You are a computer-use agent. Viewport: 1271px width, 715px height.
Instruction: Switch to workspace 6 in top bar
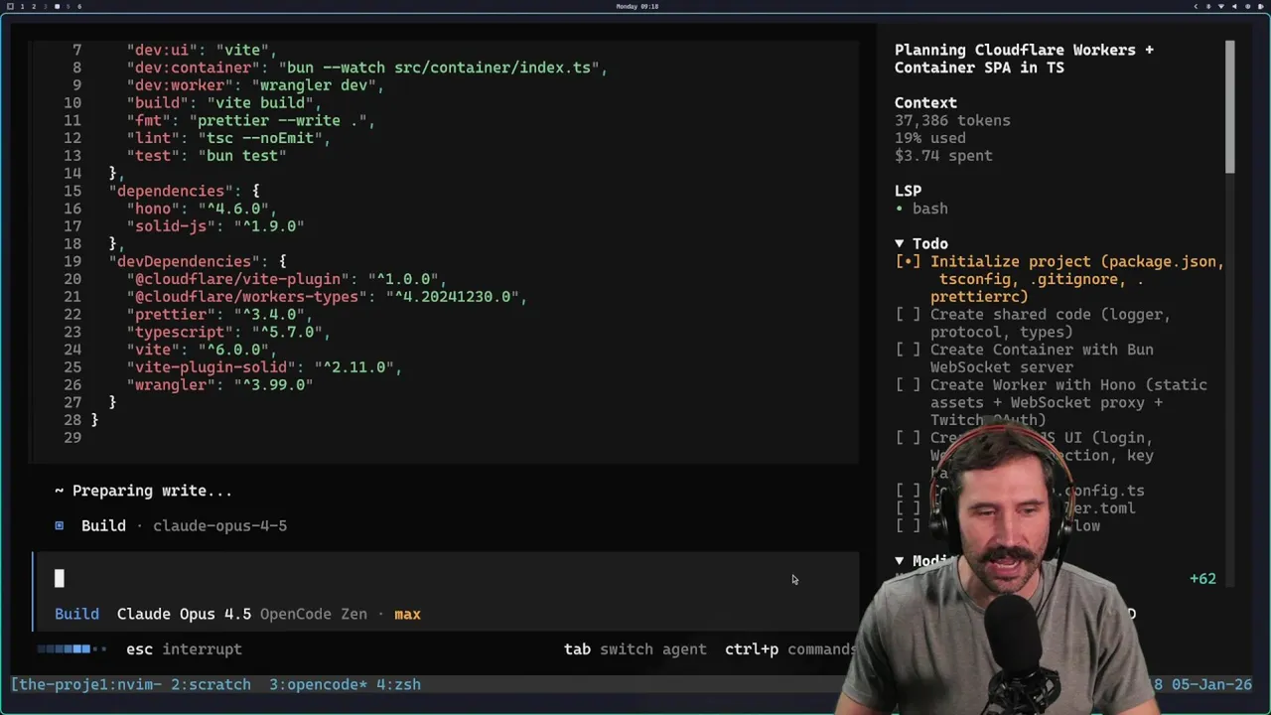pyautogui.click(x=79, y=6)
